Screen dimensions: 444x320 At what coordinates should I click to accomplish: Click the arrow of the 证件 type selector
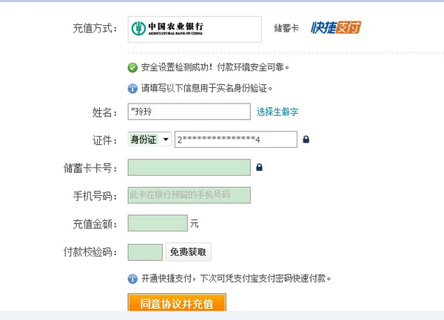(x=166, y=139)
